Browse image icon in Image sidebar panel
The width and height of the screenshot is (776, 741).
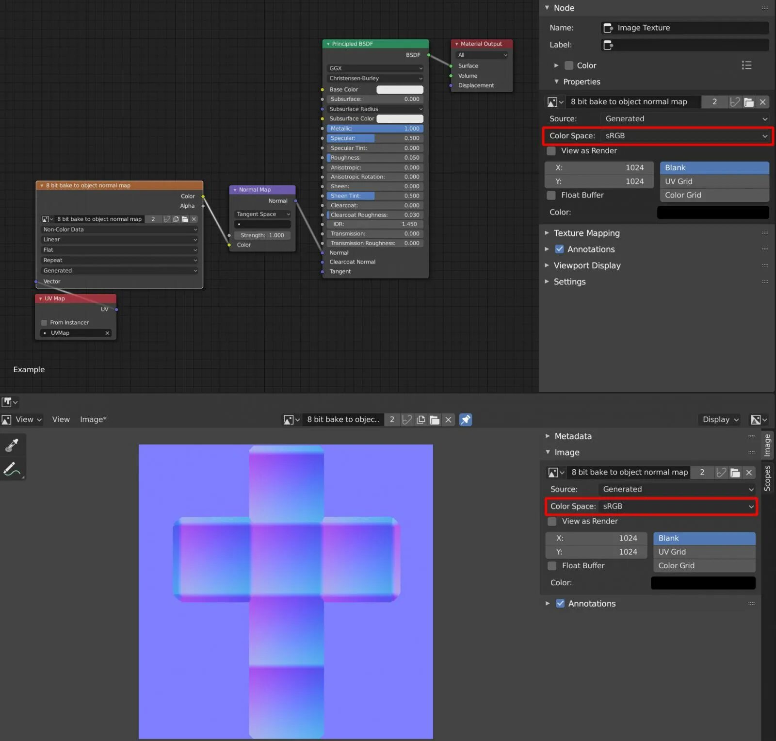(x=556, y=472)
